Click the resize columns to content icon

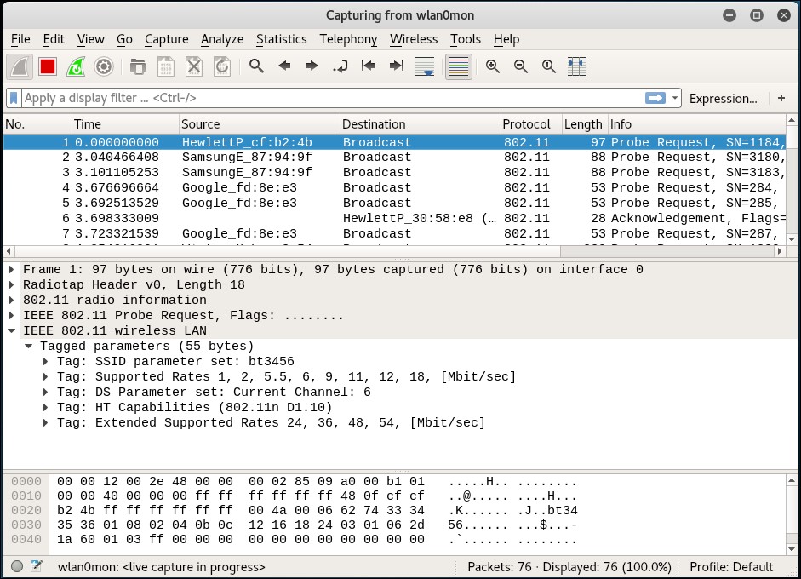pos(577,66)
